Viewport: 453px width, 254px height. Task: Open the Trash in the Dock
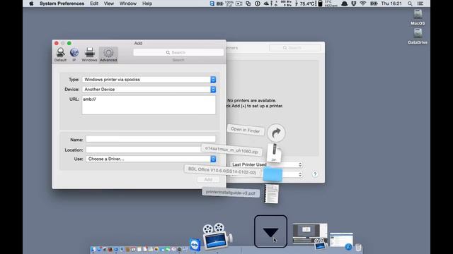point(358,247)
